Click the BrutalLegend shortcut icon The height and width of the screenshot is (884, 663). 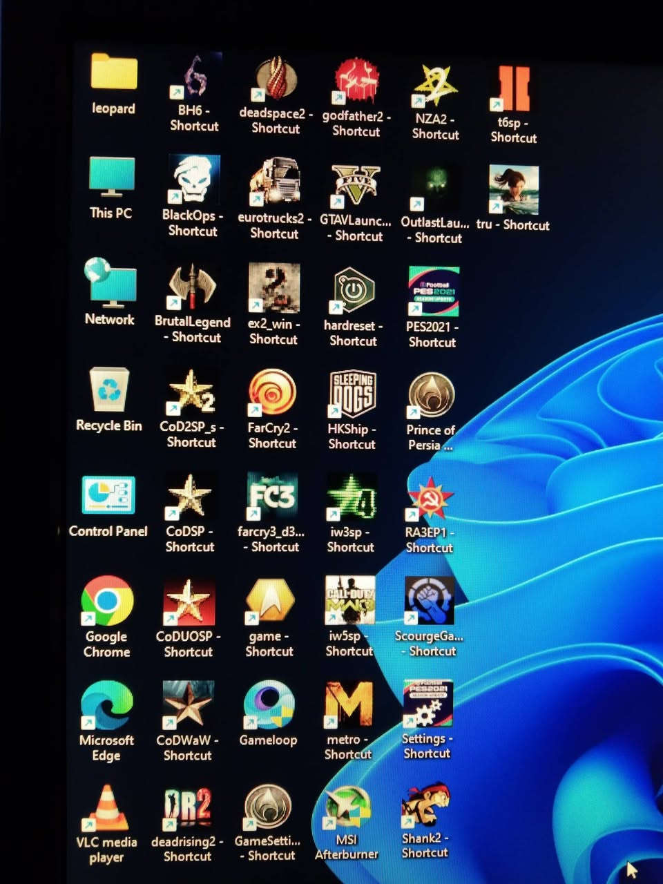193,287
